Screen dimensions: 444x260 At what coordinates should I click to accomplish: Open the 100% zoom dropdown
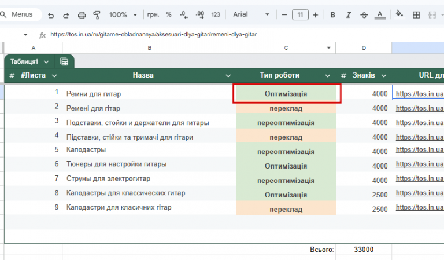(123, 15)
